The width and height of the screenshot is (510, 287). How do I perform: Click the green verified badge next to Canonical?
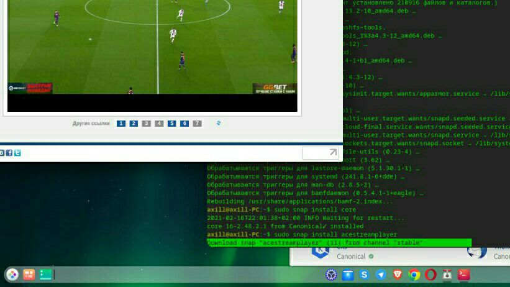click(371, 257)
